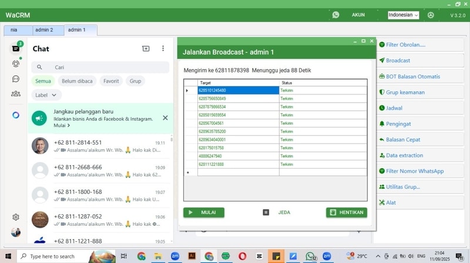
Task: Open the chat with +62 811-2668-666
Action: [x=100, y=170]
